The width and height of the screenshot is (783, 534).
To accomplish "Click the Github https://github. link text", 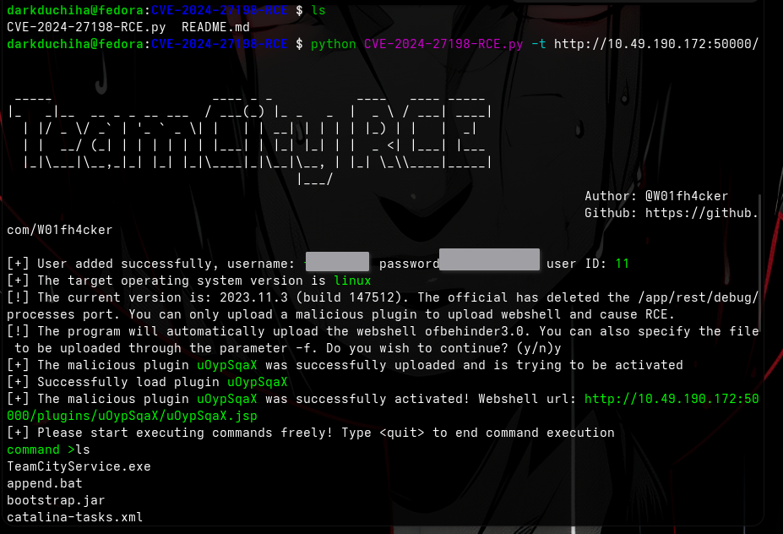I will point(672,213).
